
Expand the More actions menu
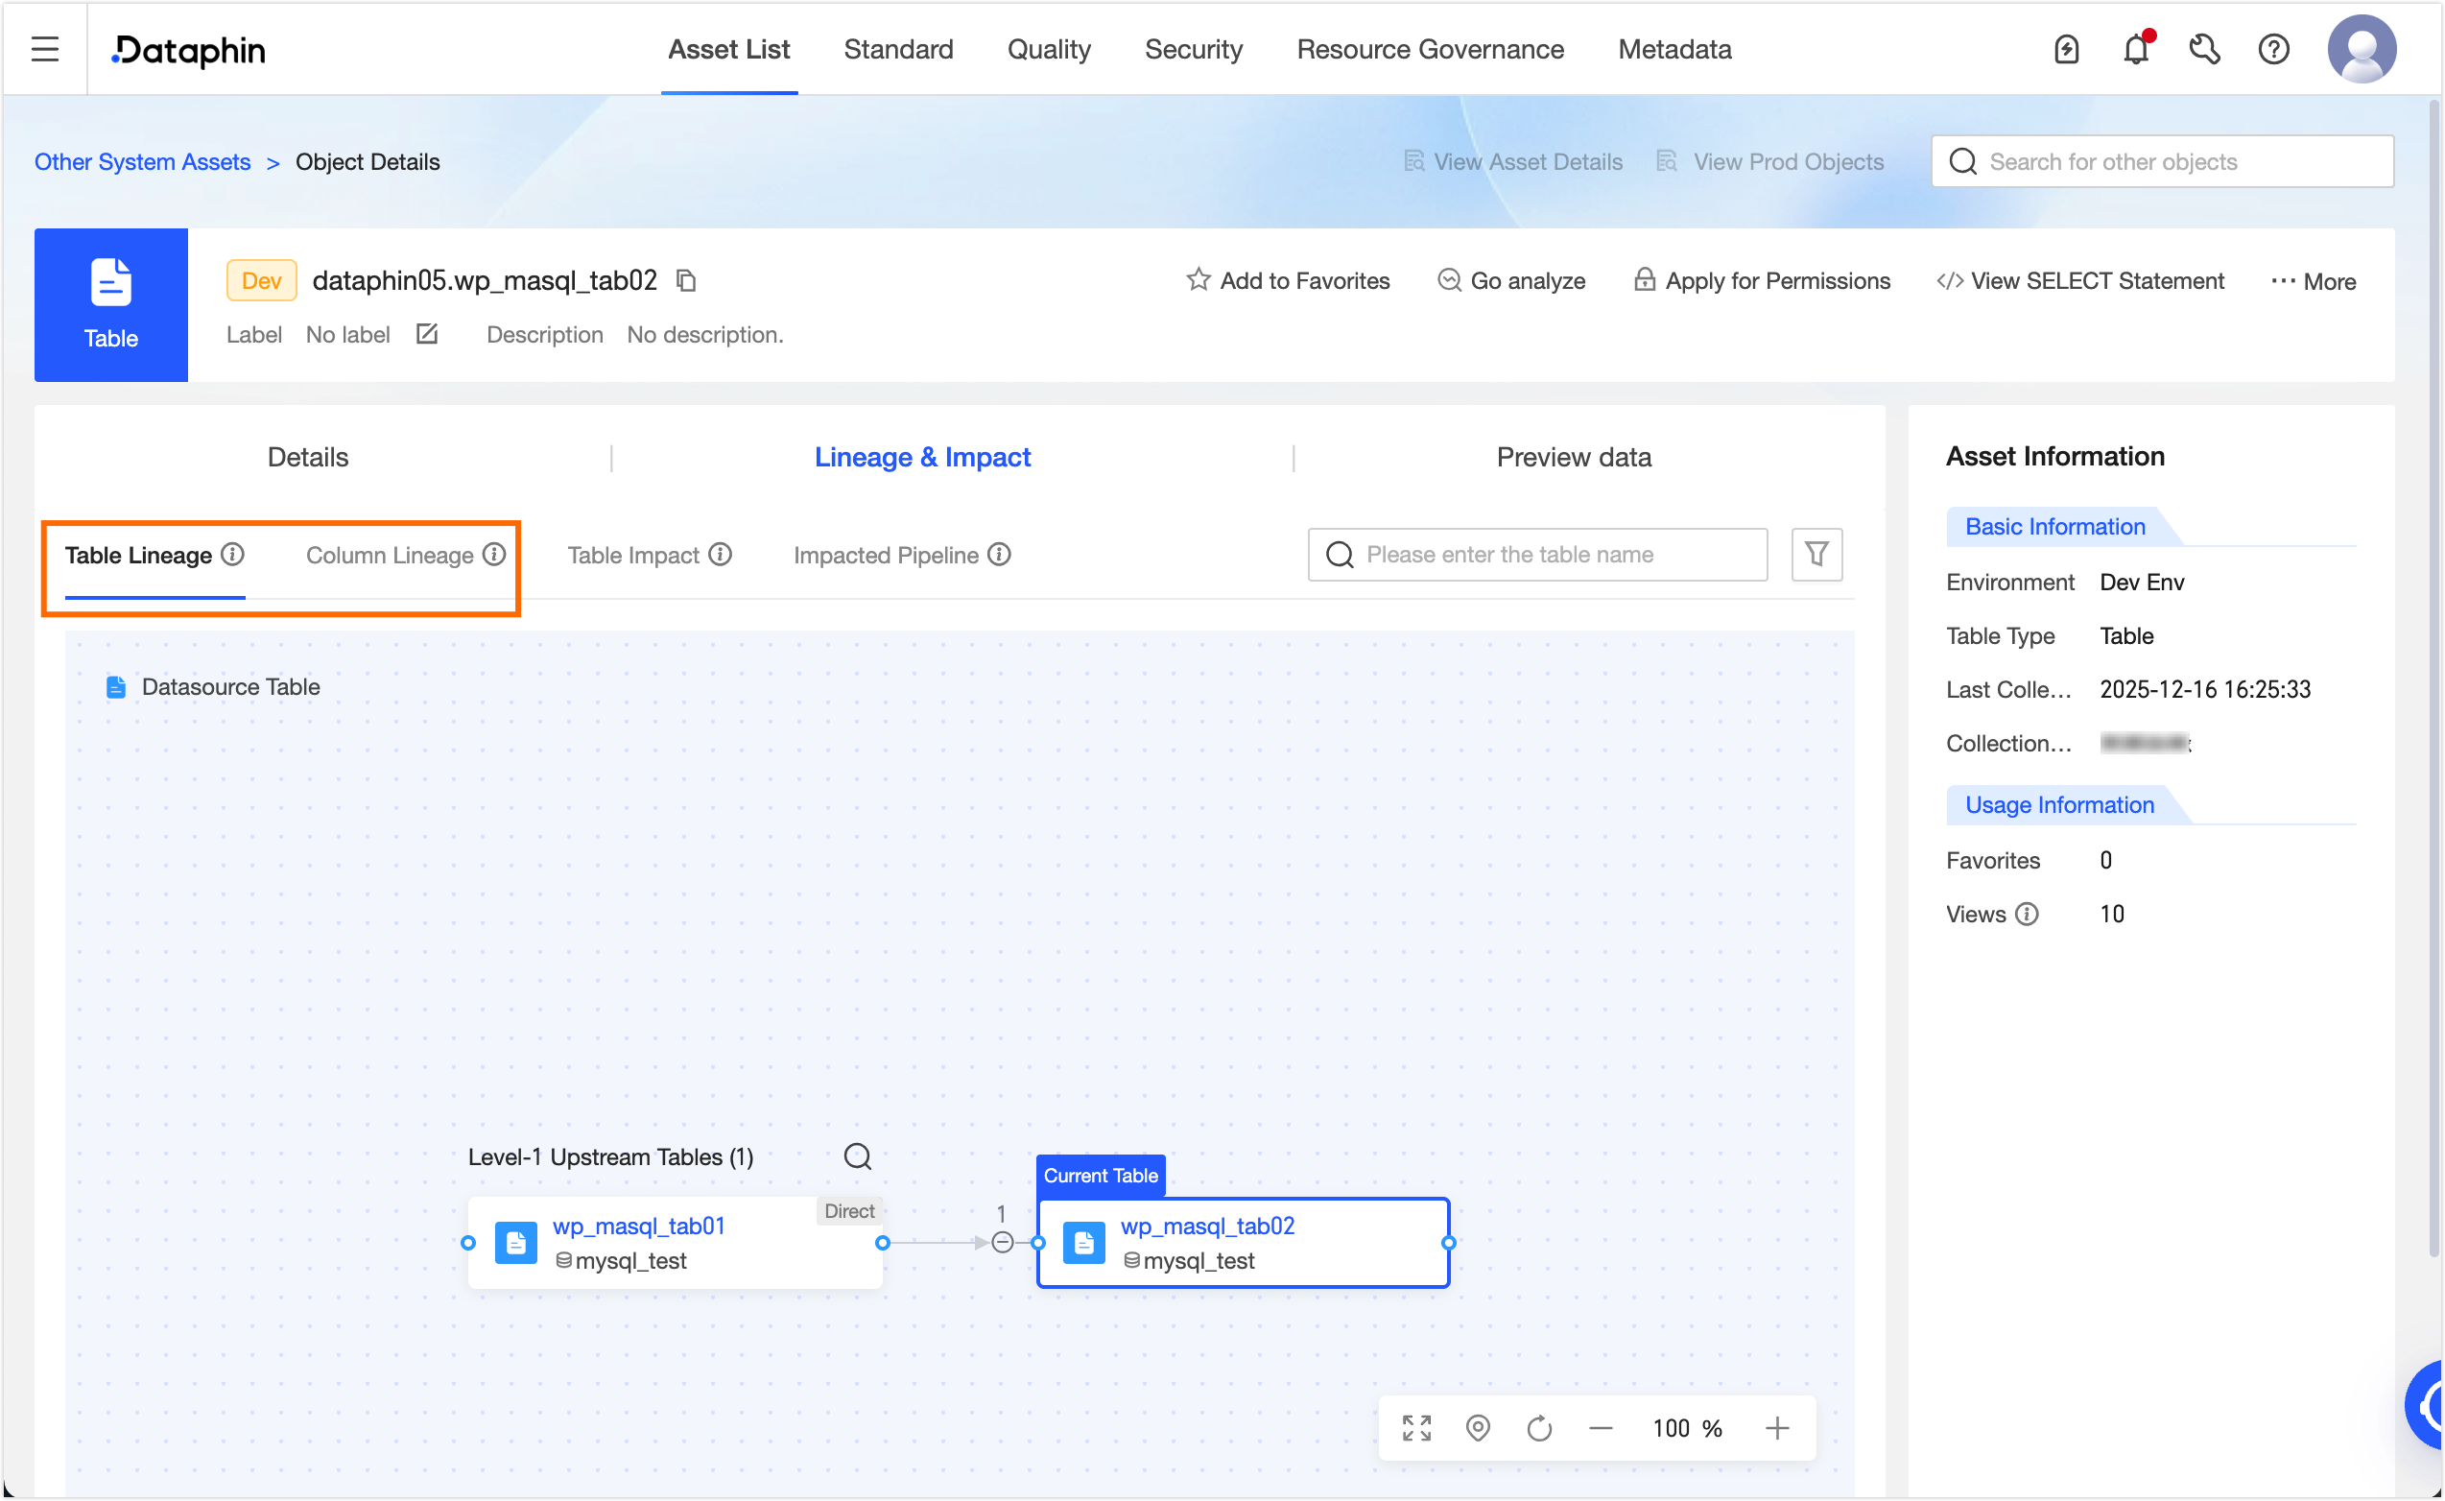pos(2313,281)
